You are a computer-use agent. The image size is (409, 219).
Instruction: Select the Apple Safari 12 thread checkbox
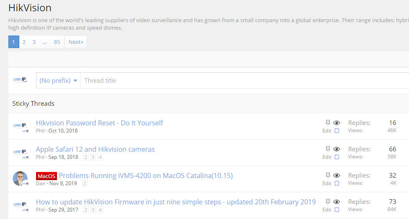(x=337, y=157)
